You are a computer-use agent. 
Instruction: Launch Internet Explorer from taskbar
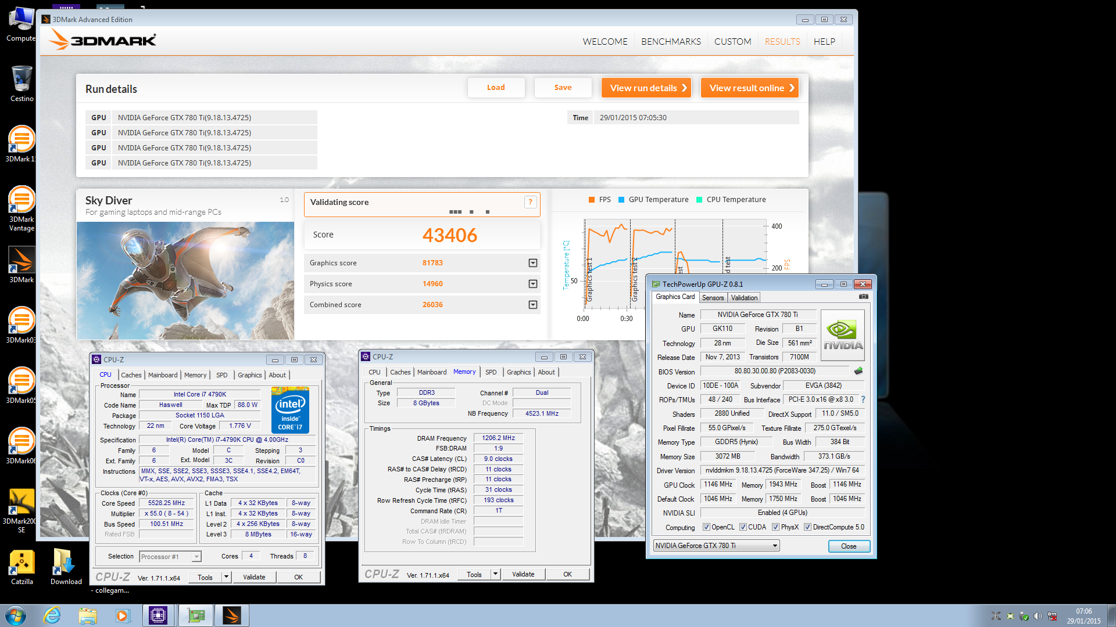click(52, 615)
